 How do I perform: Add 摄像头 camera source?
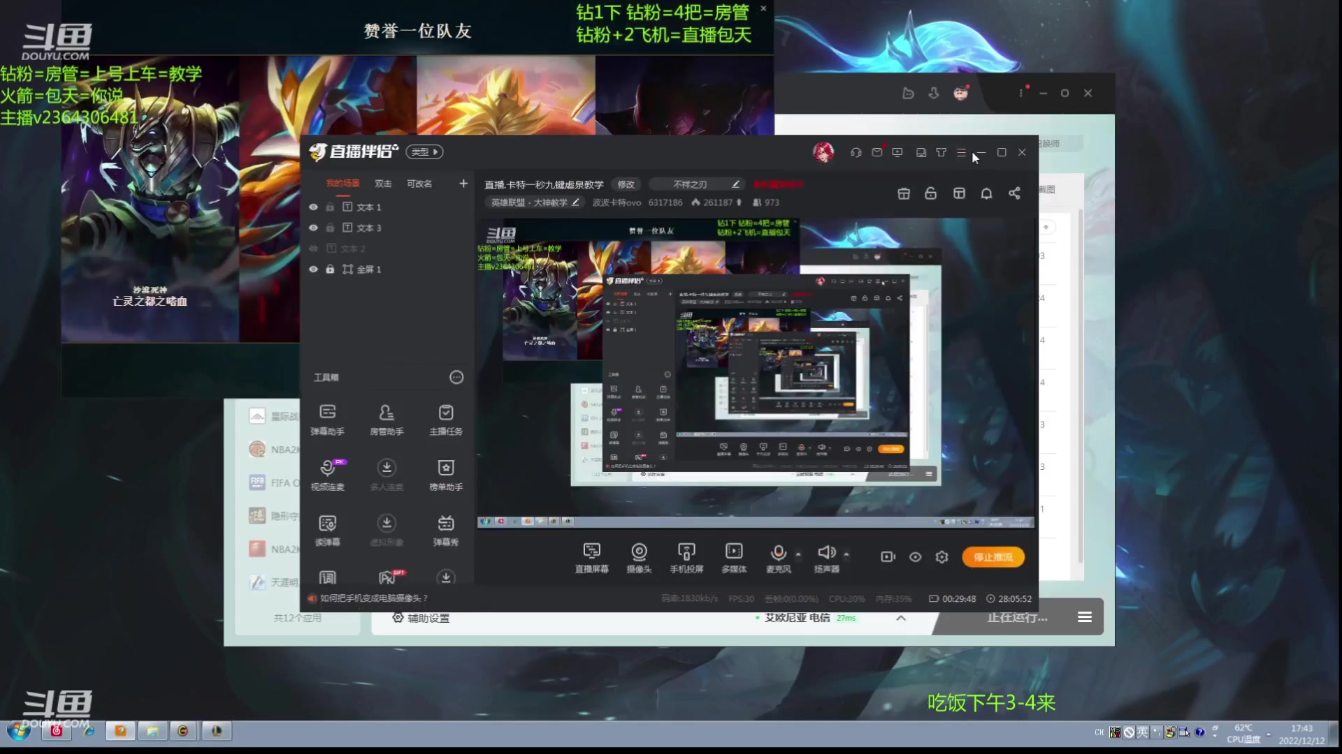coord(639,558)
